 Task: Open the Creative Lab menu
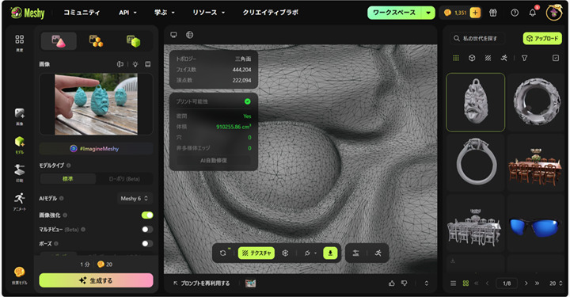pyautogui.click(x=271, y=13)
